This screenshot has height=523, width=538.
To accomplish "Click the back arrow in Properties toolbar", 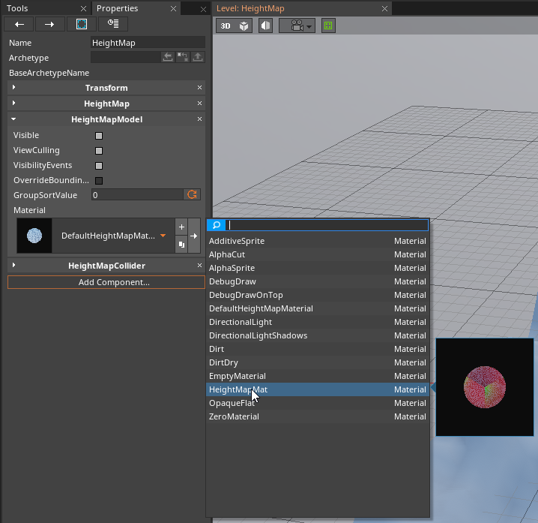I will click(19, 25).
